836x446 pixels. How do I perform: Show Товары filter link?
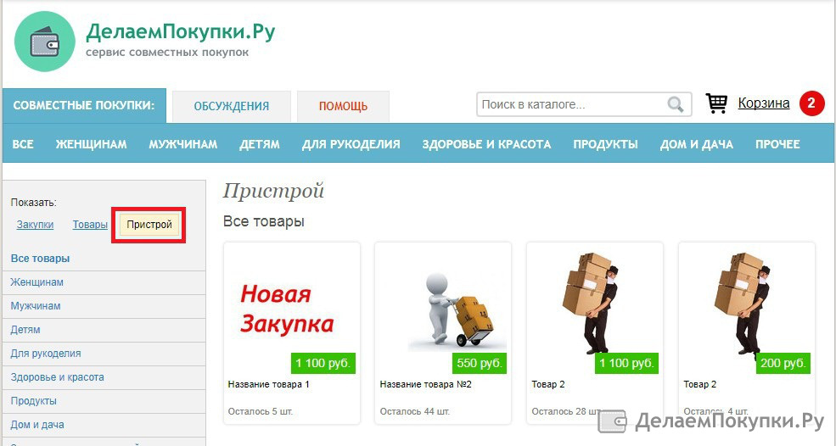(90, 225)
